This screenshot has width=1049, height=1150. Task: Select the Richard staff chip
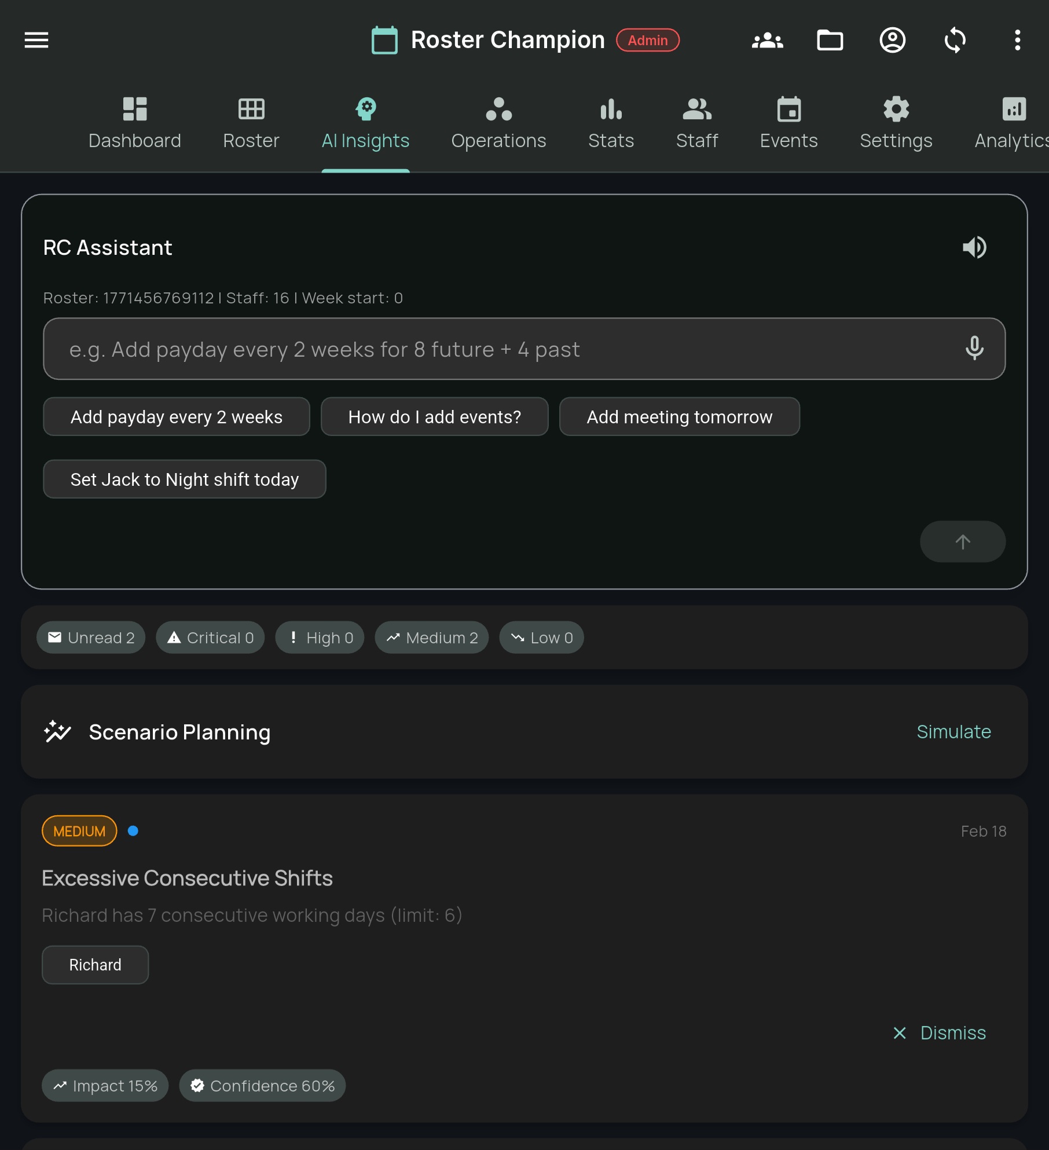click(x=96, y=965)
